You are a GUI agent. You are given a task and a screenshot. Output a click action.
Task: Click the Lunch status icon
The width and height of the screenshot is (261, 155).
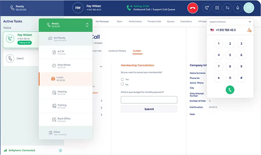[53, 79]
